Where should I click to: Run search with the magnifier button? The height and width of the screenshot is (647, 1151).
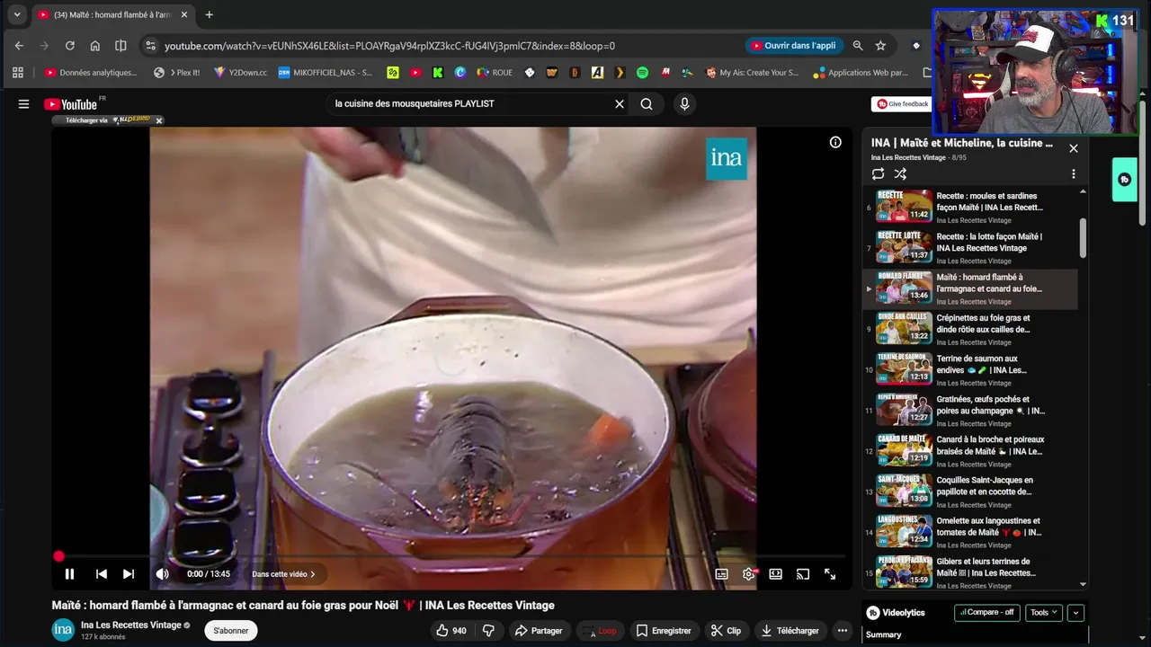[x=647, y=104]
